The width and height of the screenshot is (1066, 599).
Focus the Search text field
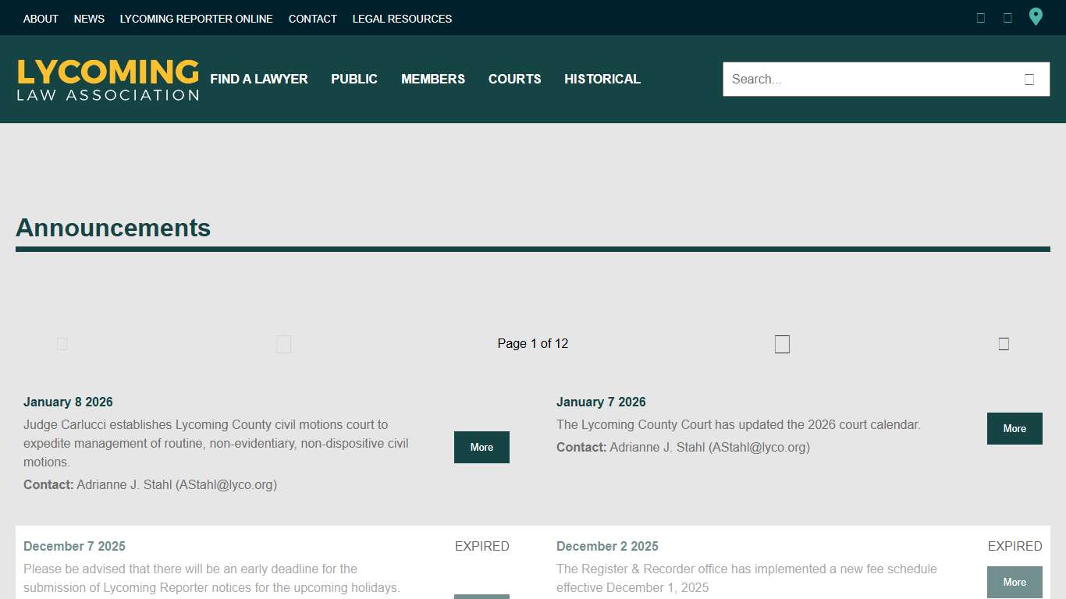(866, 80)
